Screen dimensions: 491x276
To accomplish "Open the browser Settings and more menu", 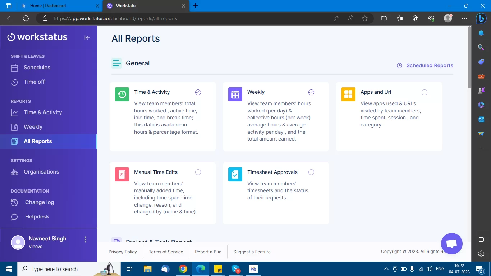I will pos(464,18).
